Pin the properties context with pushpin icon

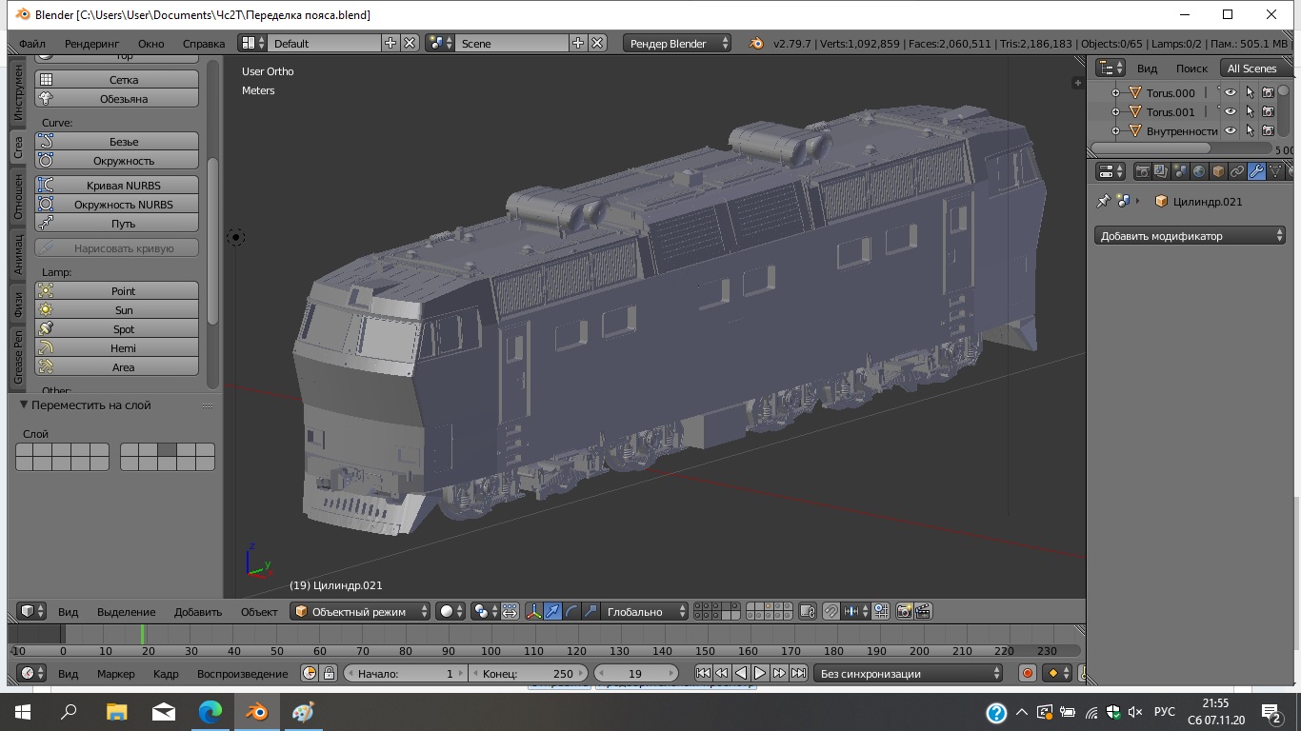coord(1103,201)
